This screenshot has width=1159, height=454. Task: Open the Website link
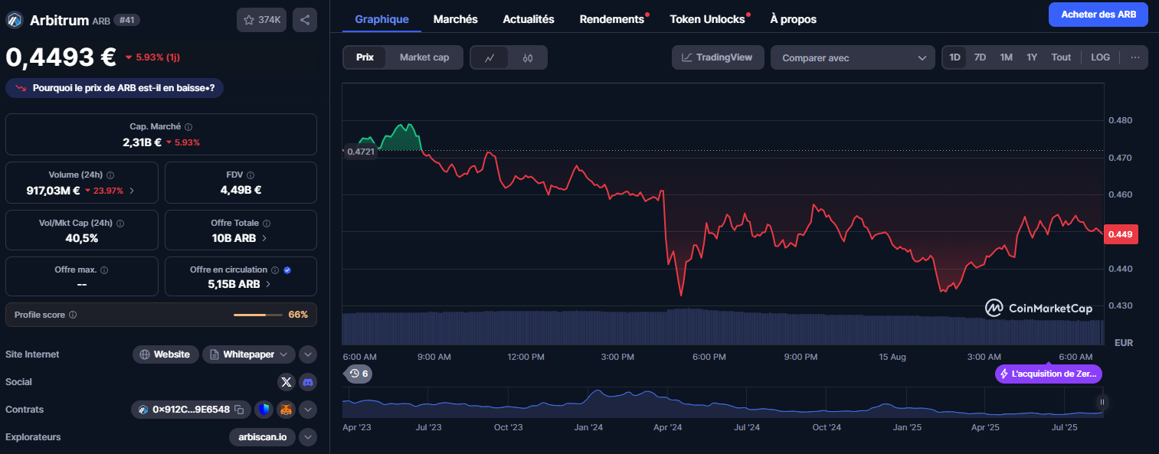tap(165, 354)
